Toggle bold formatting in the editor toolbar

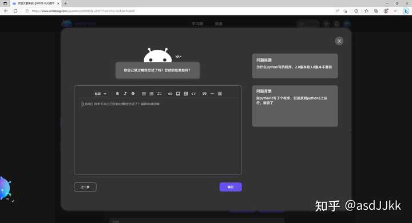[117, 94]
